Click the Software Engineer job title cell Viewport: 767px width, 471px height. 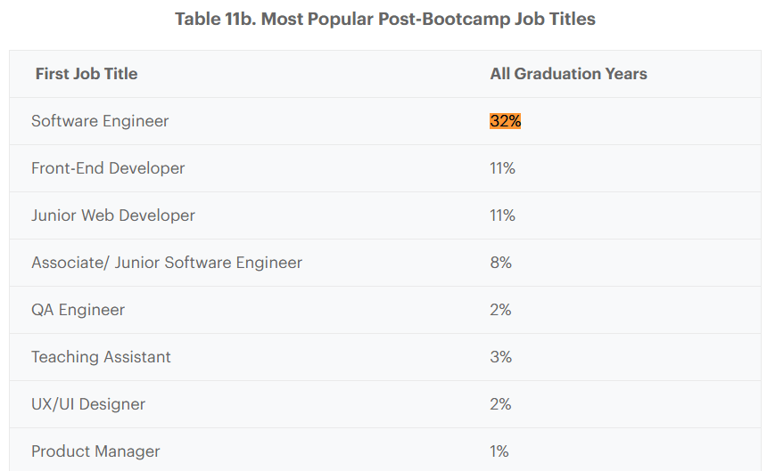tap(100, 121)
